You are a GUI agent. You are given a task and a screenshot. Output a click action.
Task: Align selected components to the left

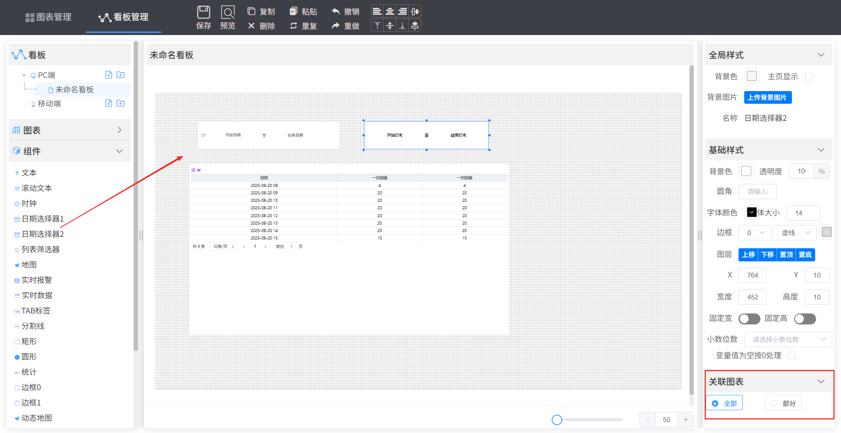(x=377, y=11)
